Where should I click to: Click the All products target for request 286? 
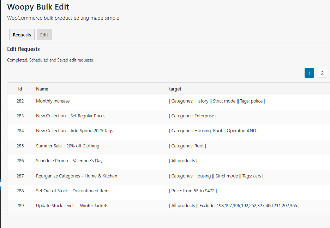click(183, 160)
